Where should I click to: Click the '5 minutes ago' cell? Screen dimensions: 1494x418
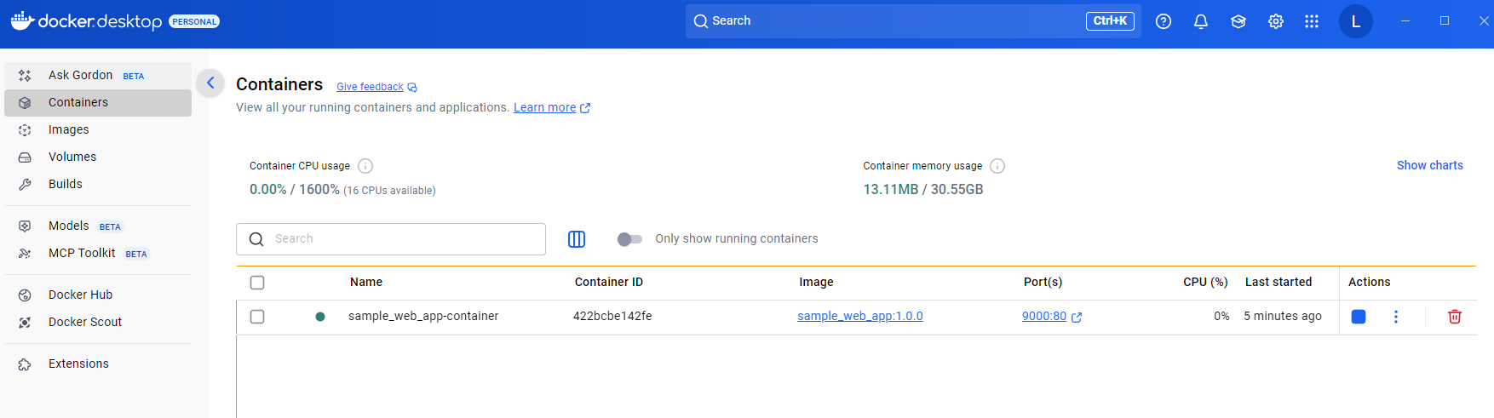1283,316
